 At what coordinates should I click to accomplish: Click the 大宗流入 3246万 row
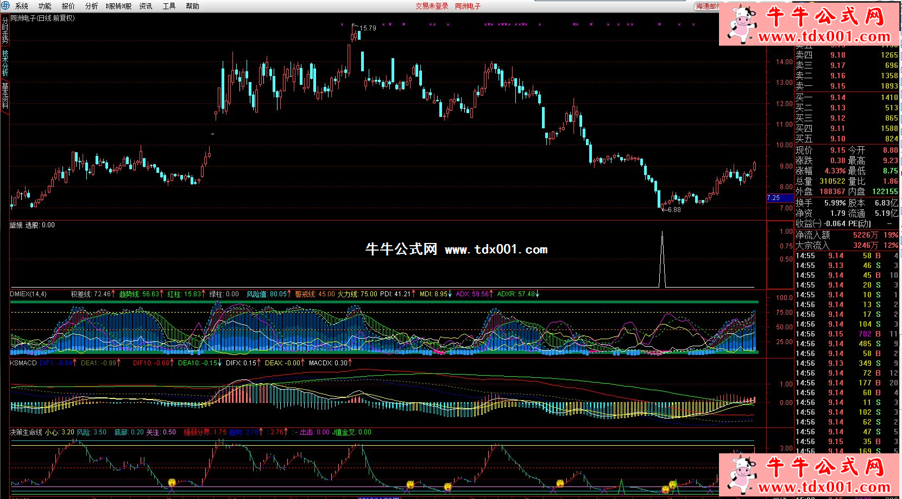(846, 245)
